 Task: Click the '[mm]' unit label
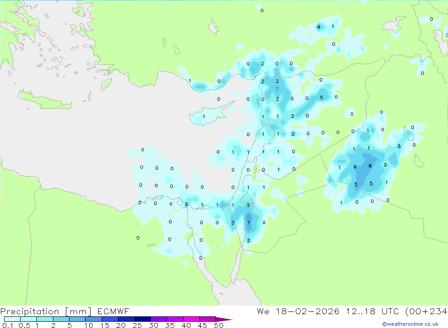click(78, 311)
